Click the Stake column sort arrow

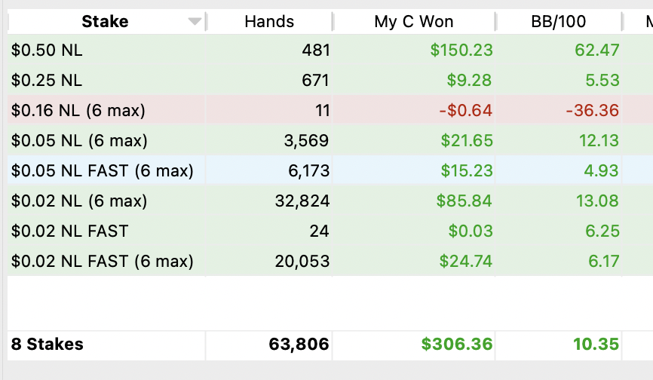tap(195, 22)
